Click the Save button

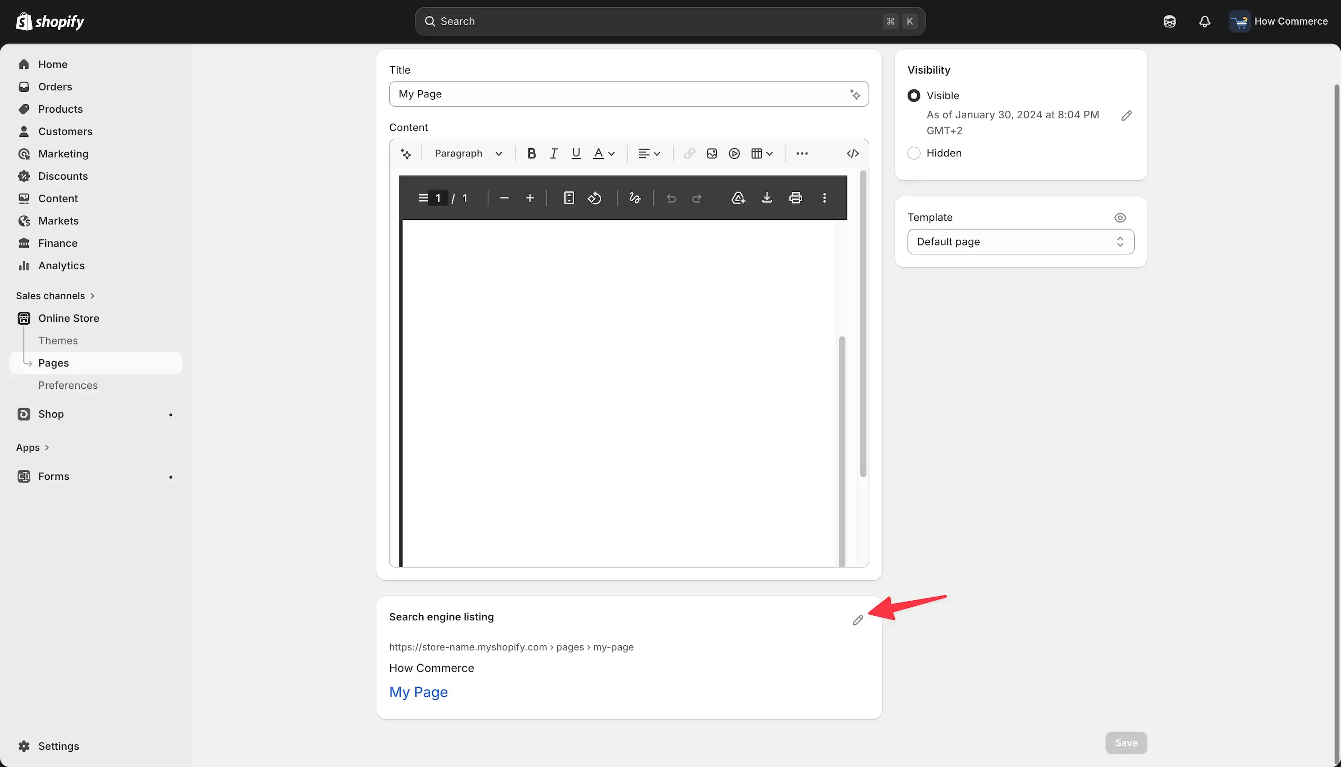pos(1125,743)
